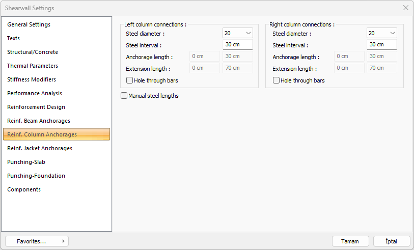Viewport: 414px width, 250px height.
Task: Expand the Favorites menu button
Action: [37, 241]
